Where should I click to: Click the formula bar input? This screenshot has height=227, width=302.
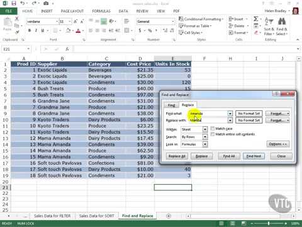click(x=184, y=49)
